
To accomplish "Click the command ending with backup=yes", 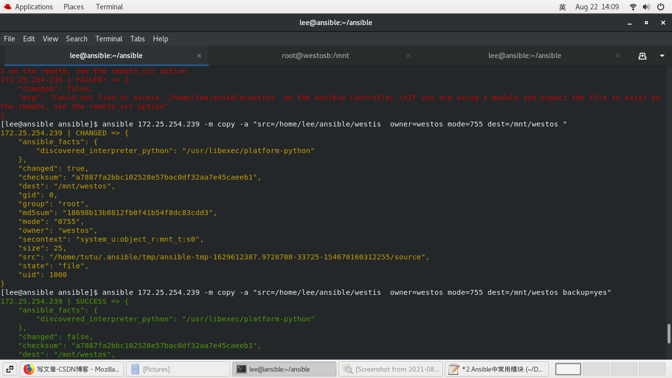I will click(306, 292).
